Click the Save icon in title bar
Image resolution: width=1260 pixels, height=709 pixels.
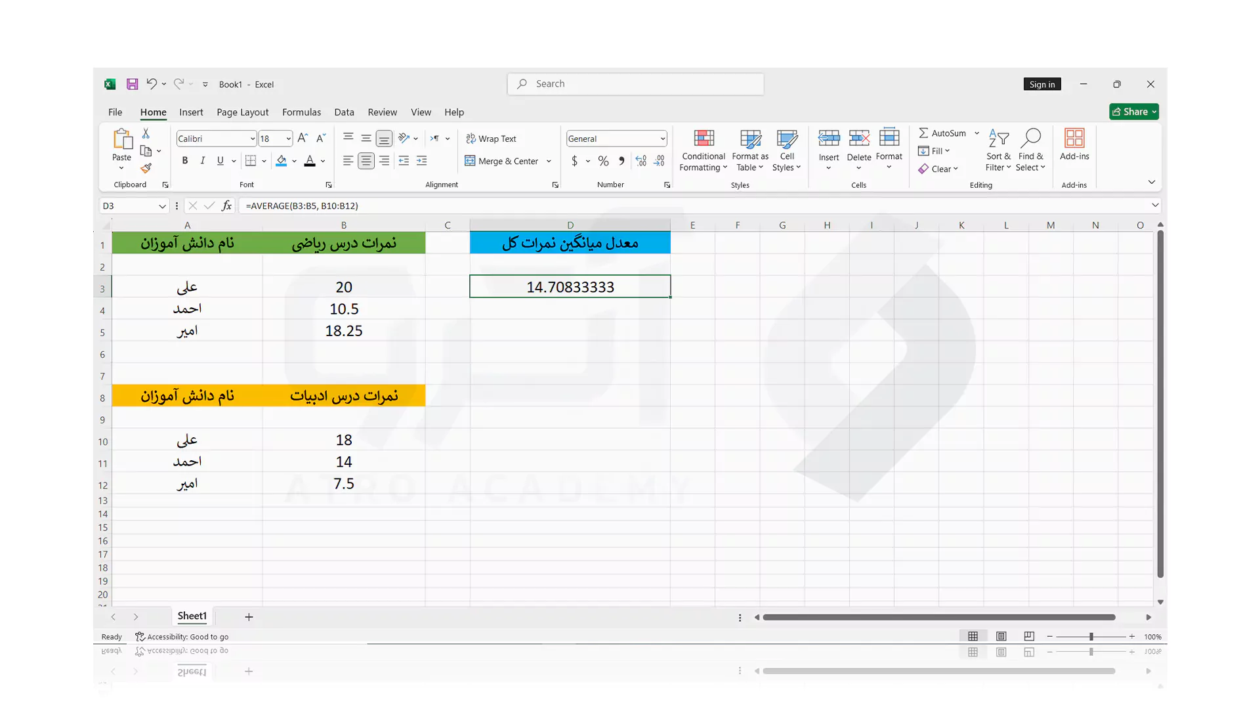(132, 84)
